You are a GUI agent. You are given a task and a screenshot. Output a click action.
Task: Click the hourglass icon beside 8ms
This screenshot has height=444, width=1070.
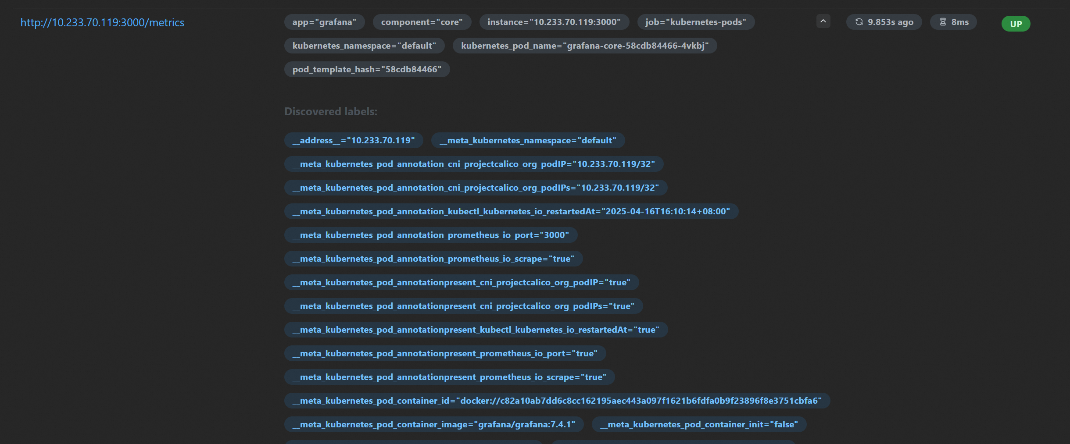[942, 22]
